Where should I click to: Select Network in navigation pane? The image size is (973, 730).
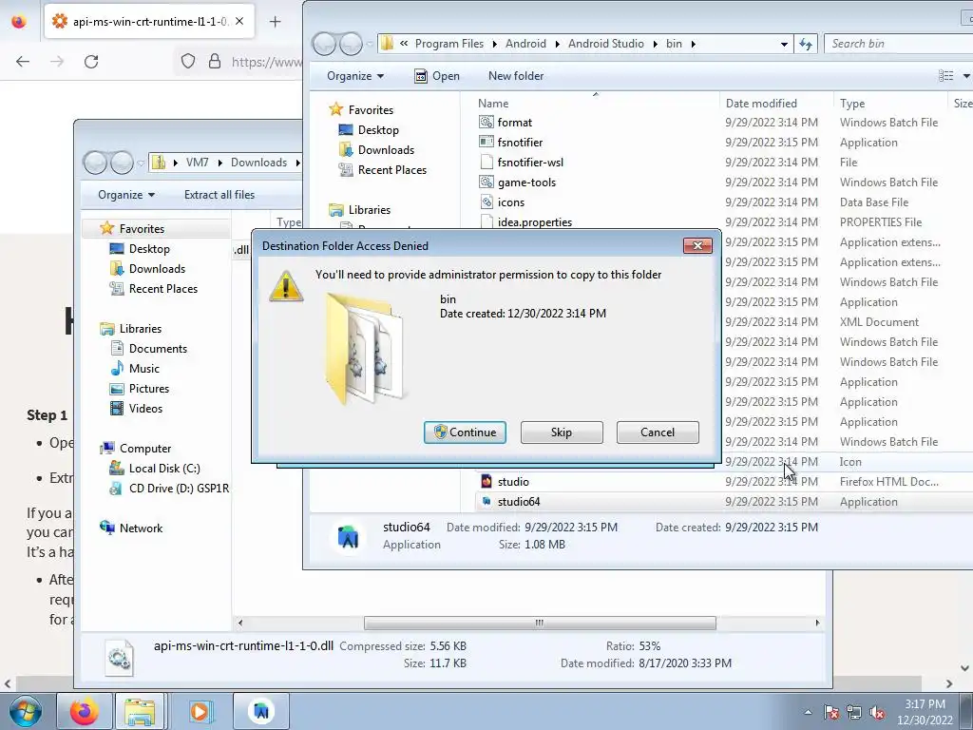(141, 528)
